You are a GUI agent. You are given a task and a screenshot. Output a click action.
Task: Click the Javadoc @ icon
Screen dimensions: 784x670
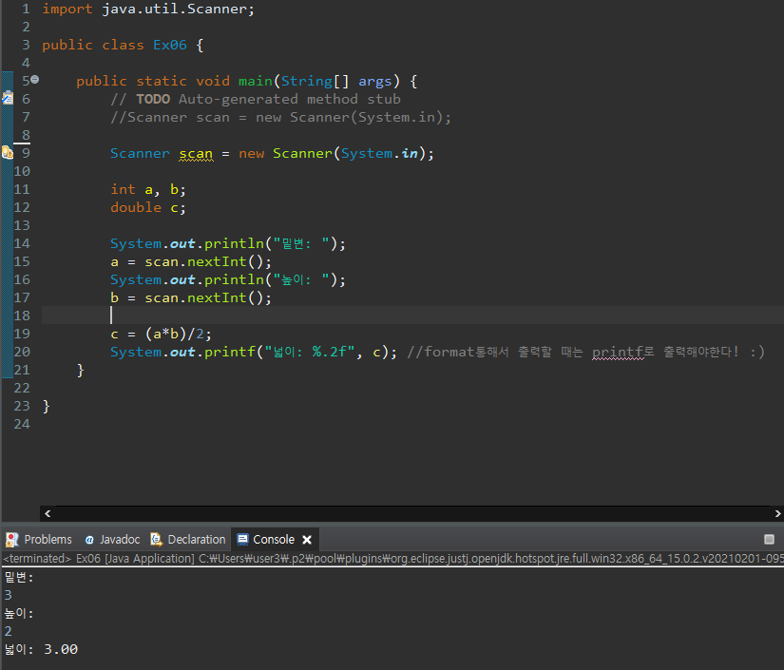tap(89, 540)
